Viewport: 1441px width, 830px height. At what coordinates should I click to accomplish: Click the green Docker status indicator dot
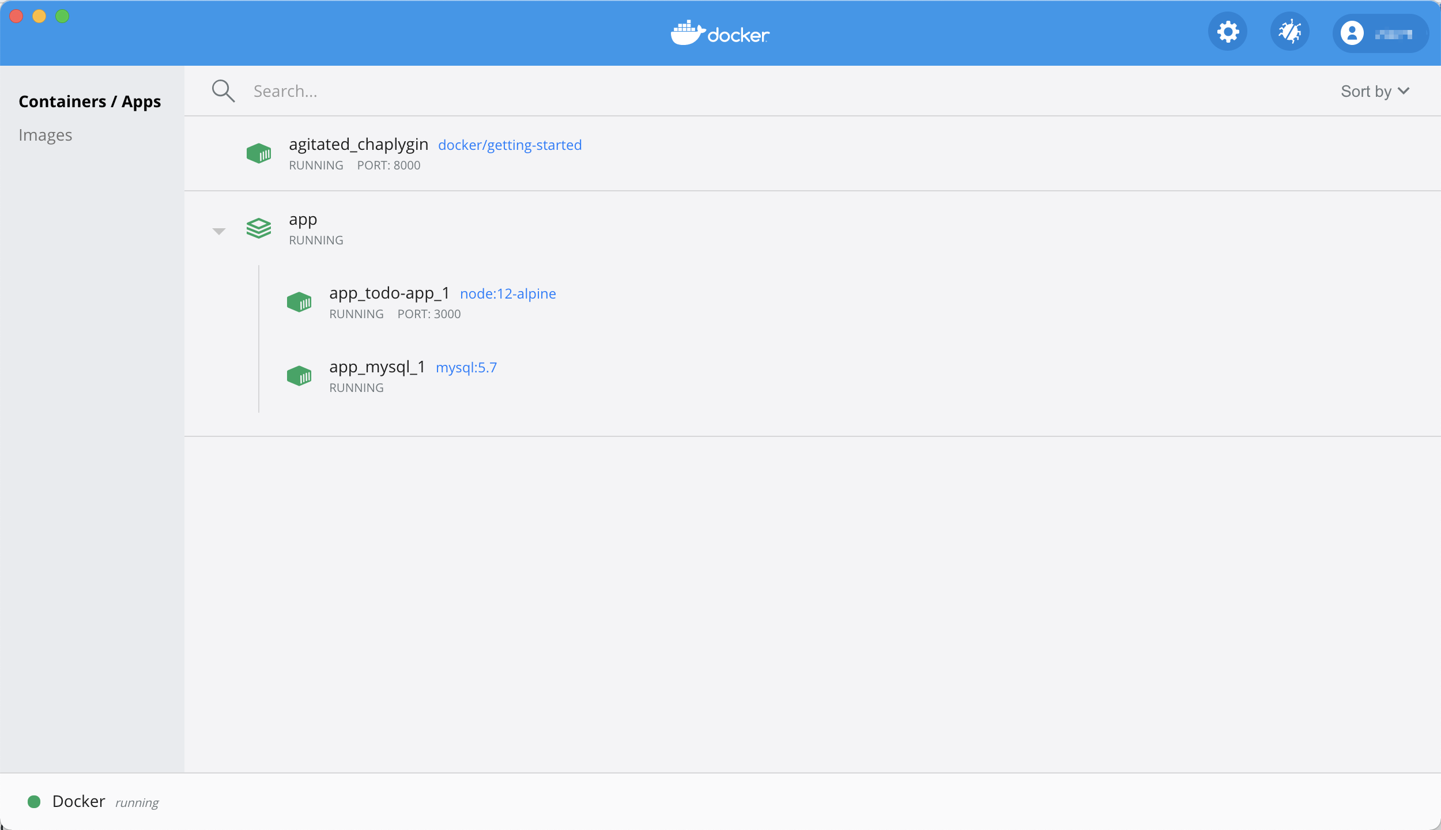(x=34, y=802)
